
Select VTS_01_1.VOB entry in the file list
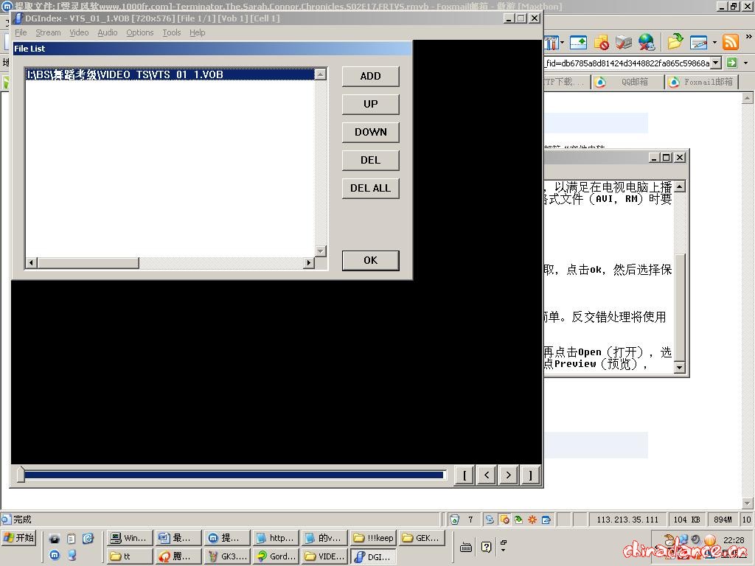[124, 74]
